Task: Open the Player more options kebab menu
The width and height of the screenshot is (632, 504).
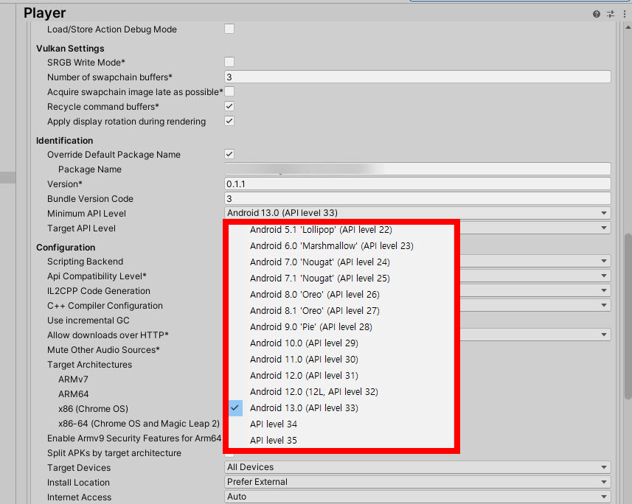Action: [x=625, y=14]
